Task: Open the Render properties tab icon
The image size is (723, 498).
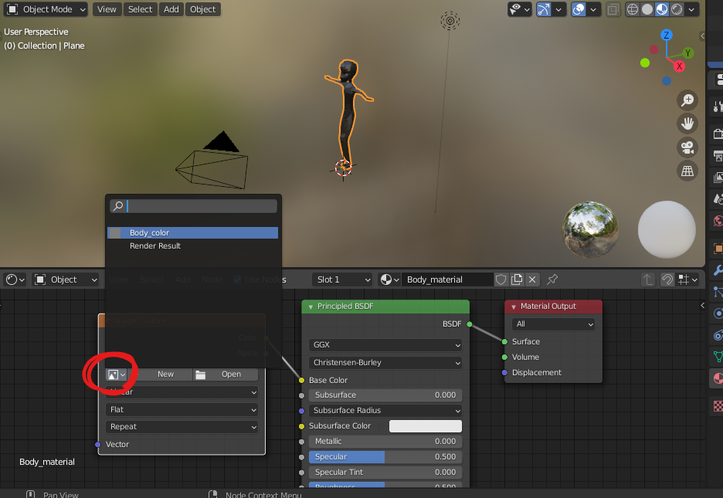Action: click(718, 134)
